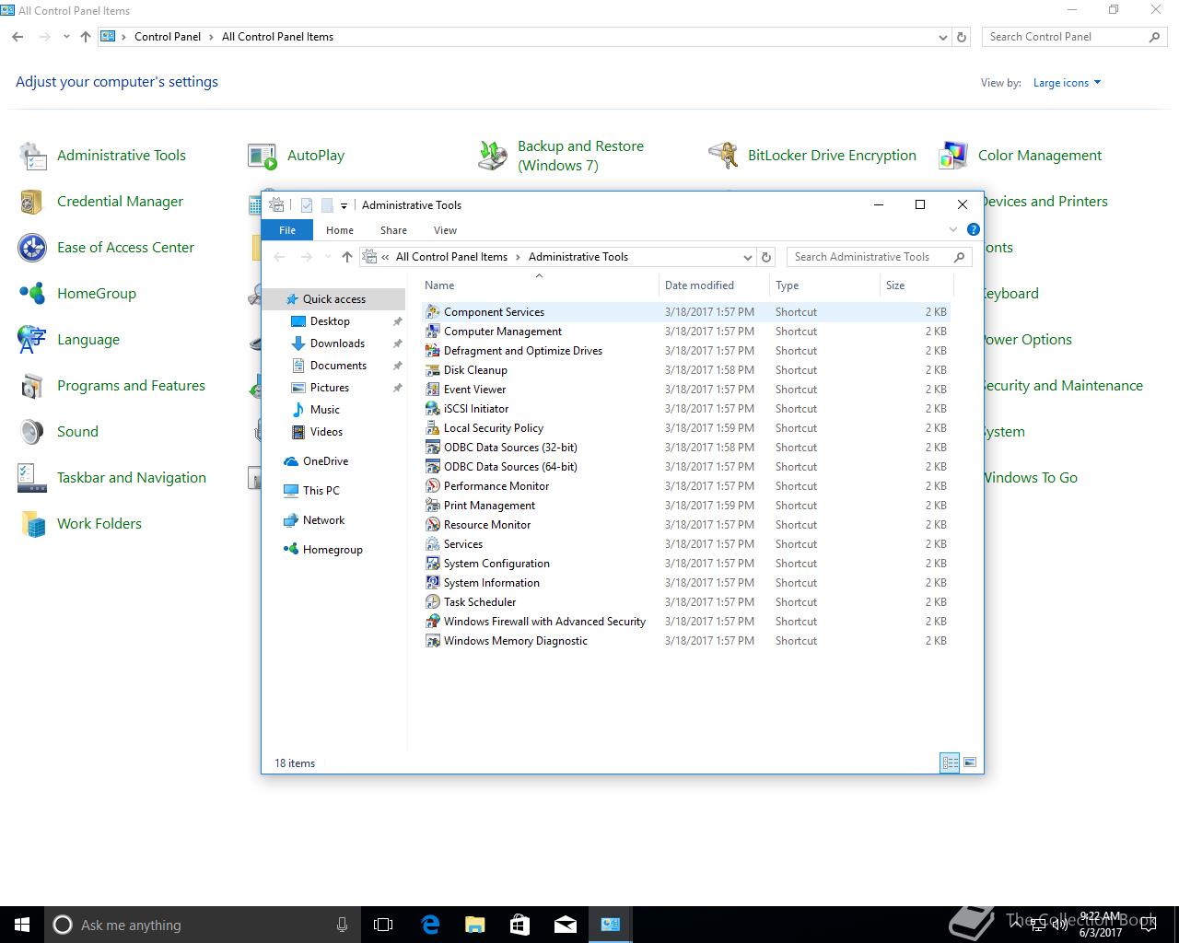The image size is (1179, 943).
Task: Open View by Large icons dropdown
Action: tap(1067, 83)
